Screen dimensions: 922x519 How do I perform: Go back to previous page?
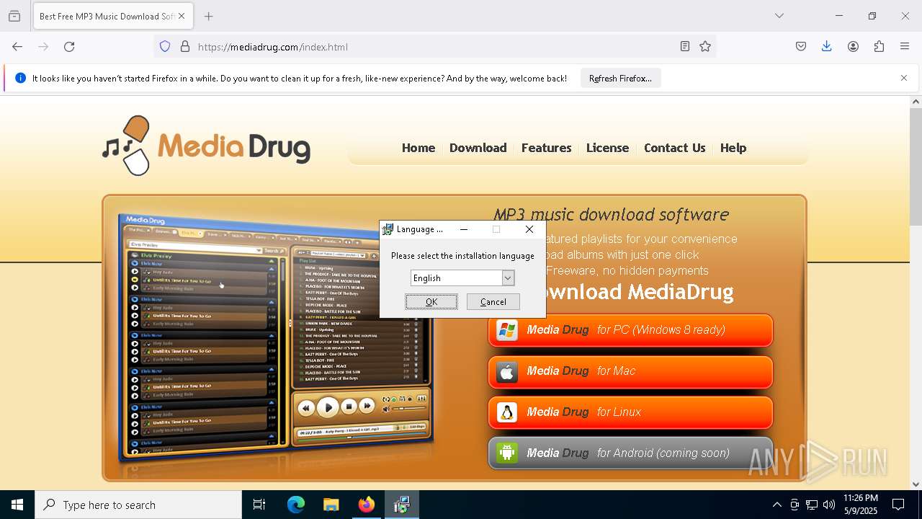17,47
